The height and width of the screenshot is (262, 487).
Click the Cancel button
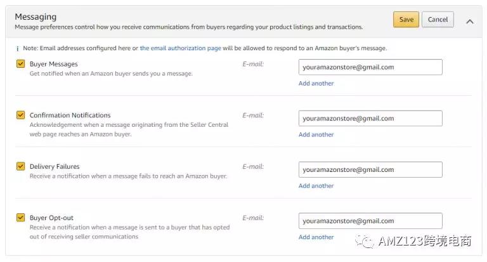438,20
